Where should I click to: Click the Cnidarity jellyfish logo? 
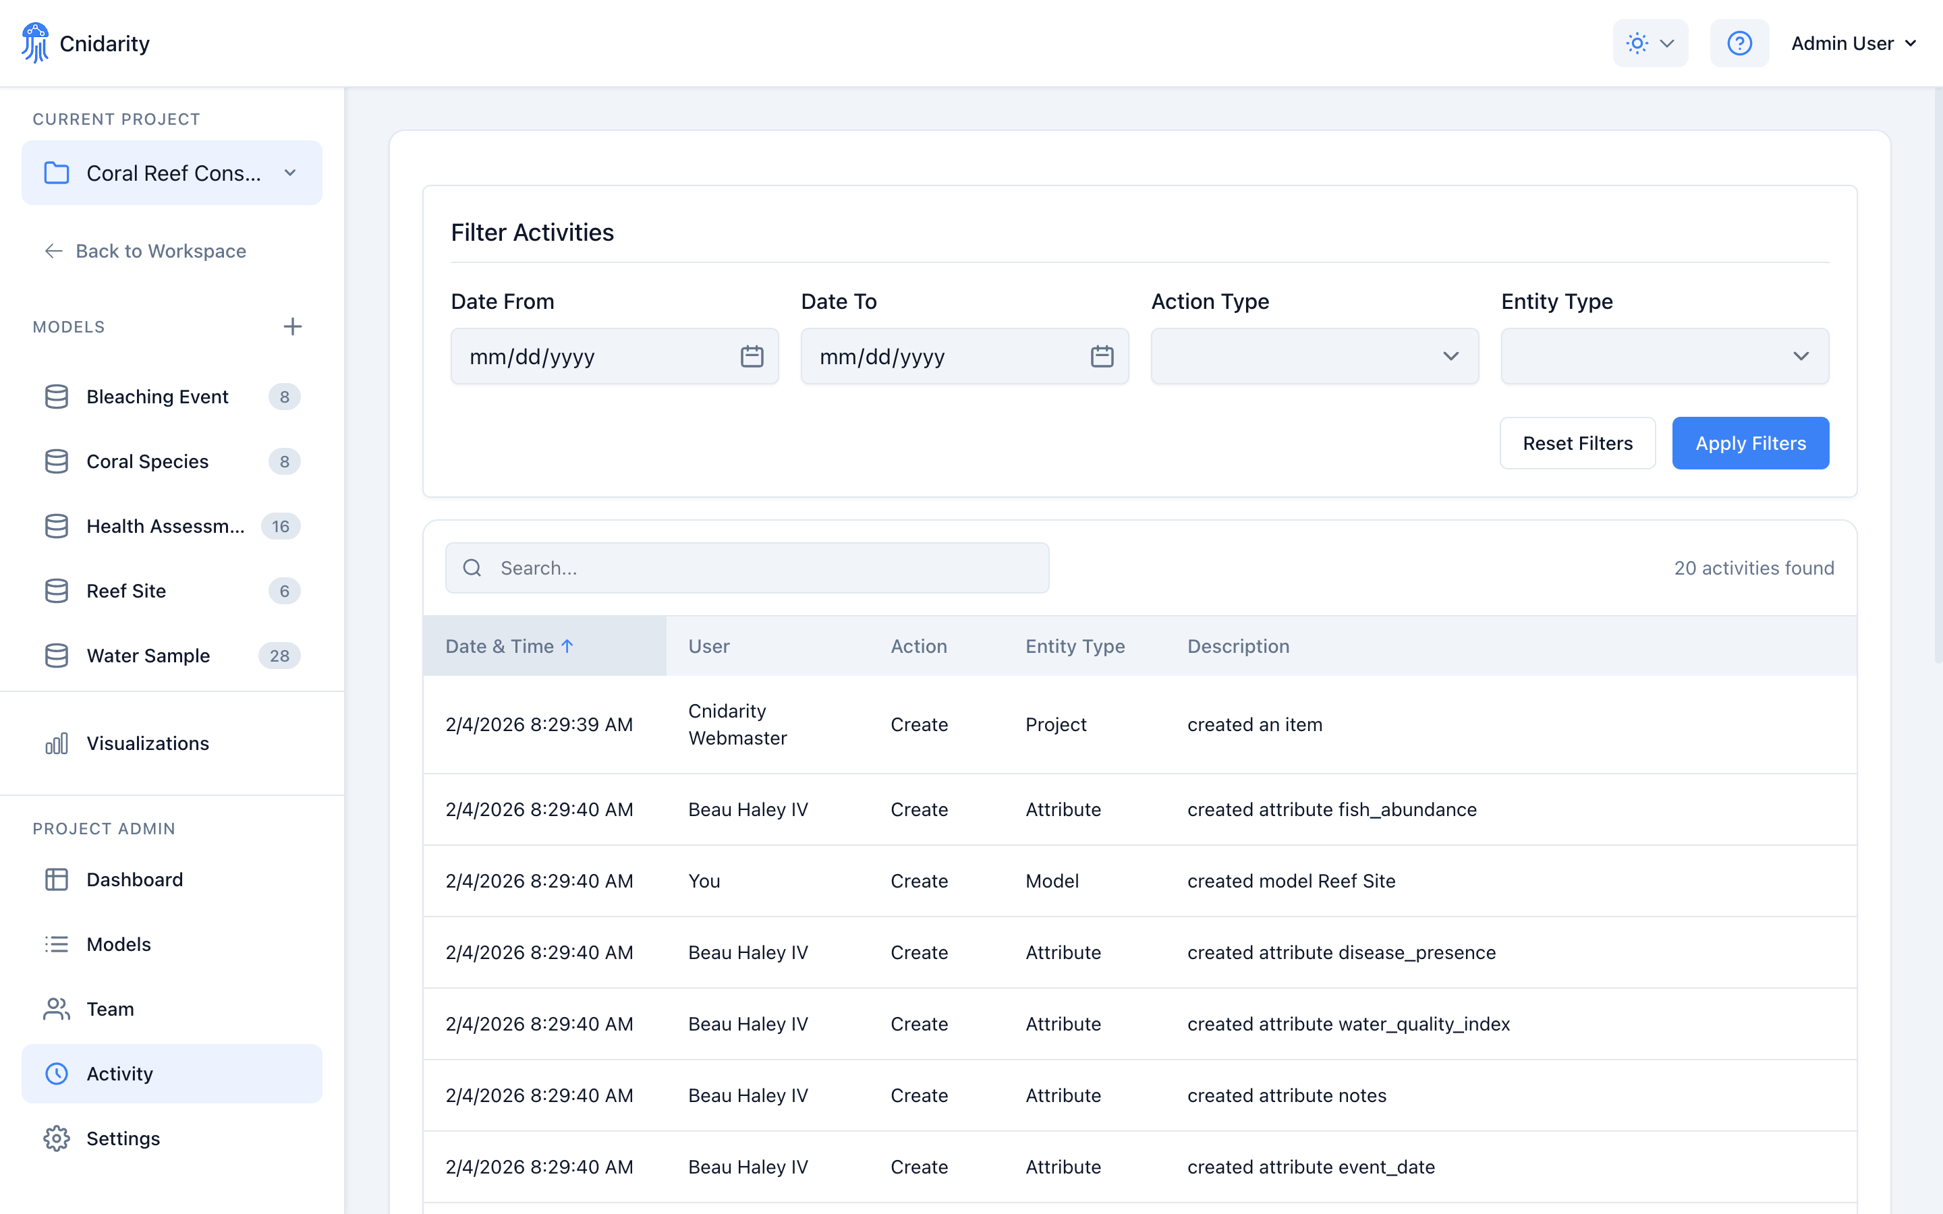35,42
